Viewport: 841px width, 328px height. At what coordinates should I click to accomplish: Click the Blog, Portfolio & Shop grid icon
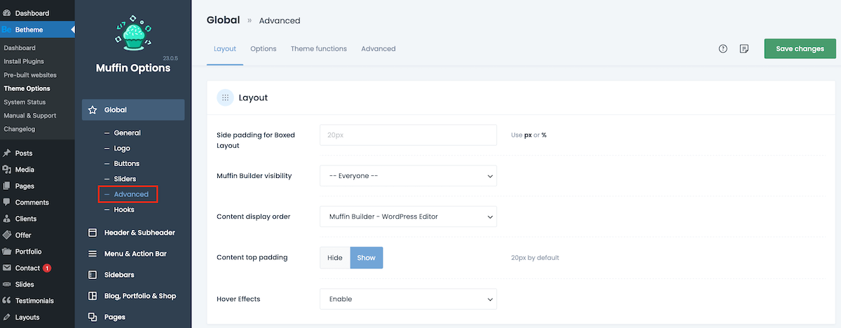(93, 296)
